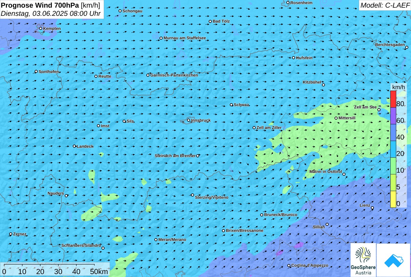Click the Steinach am Brenner marker
The width and height of the screenshot is (411, 277).
point(198,156)
